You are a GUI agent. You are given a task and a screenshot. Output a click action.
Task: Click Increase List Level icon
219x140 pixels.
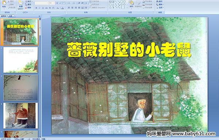82,3
